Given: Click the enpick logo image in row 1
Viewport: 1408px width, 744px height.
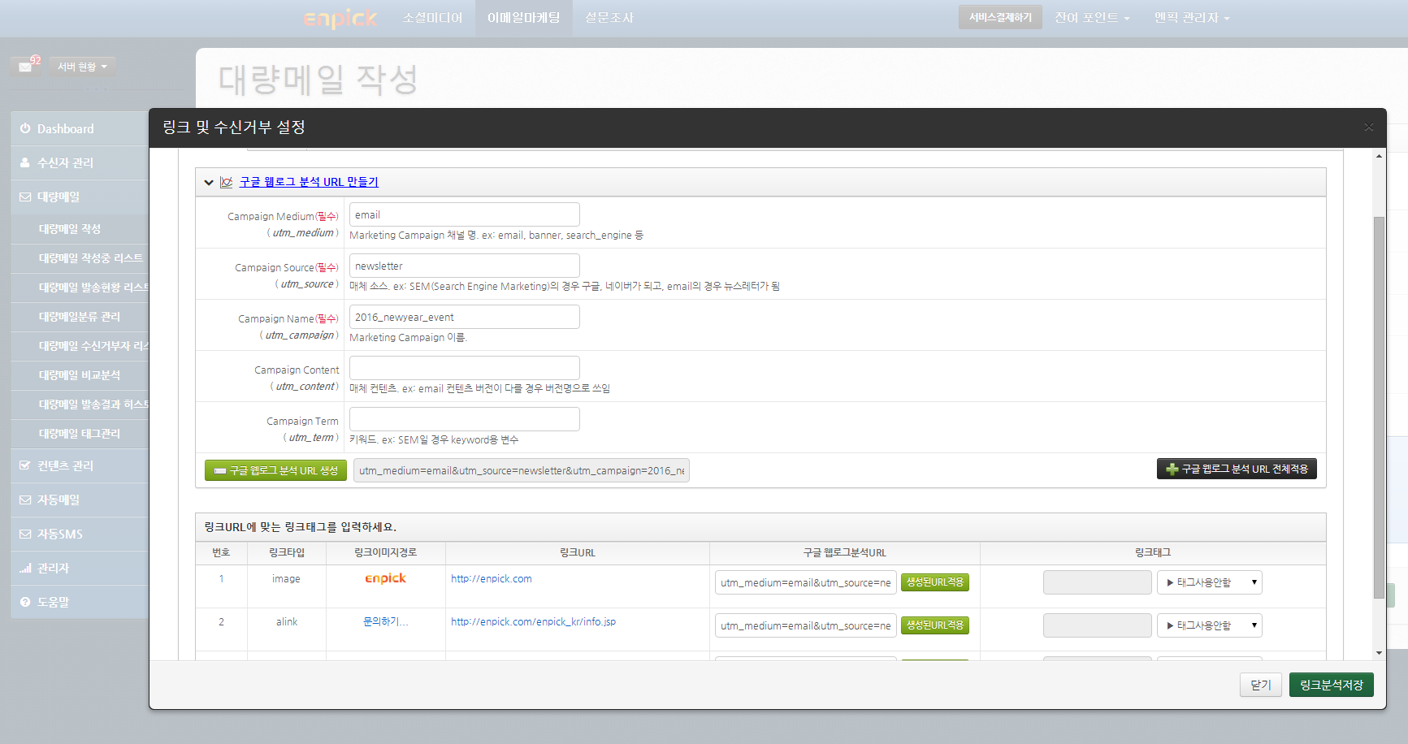Looking at the screenshot, I should pyautogui.click(x=385, y=578).
